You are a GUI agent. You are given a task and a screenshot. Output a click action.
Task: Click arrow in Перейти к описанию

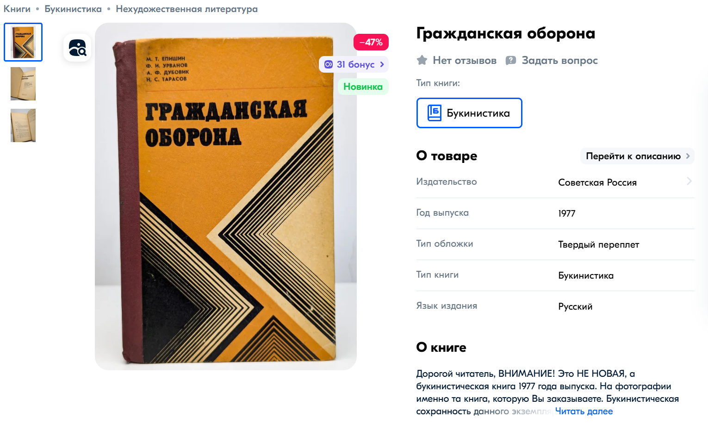[688, 156]
